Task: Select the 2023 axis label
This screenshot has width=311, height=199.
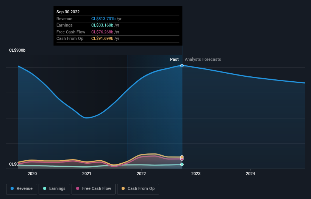Action: point(196,174)
